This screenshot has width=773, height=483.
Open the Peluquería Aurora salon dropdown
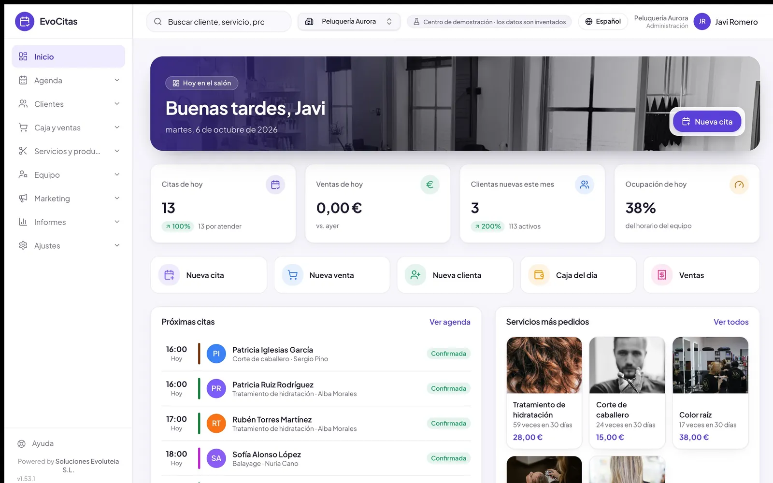[x=349, y=21]
